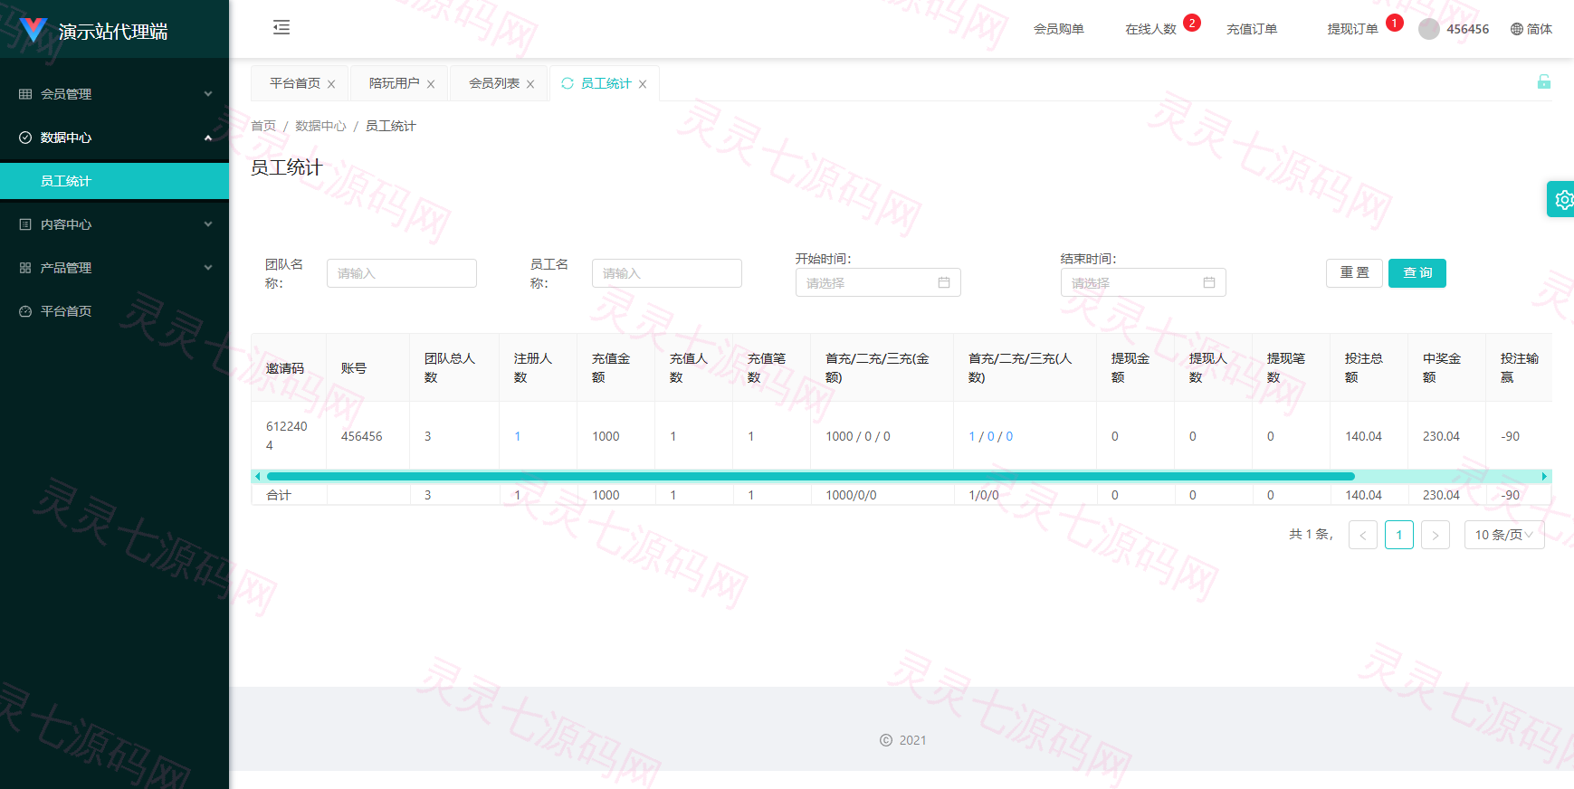Open 平台首页 in sidebar
The height and width of the screenshot is (789, 1574).
(x=114, y=311)
